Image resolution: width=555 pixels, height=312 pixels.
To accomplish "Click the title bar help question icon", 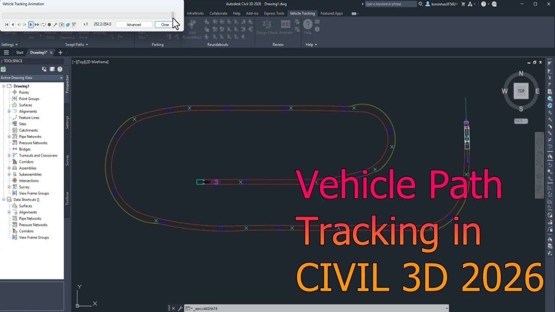I will point(484,4).
